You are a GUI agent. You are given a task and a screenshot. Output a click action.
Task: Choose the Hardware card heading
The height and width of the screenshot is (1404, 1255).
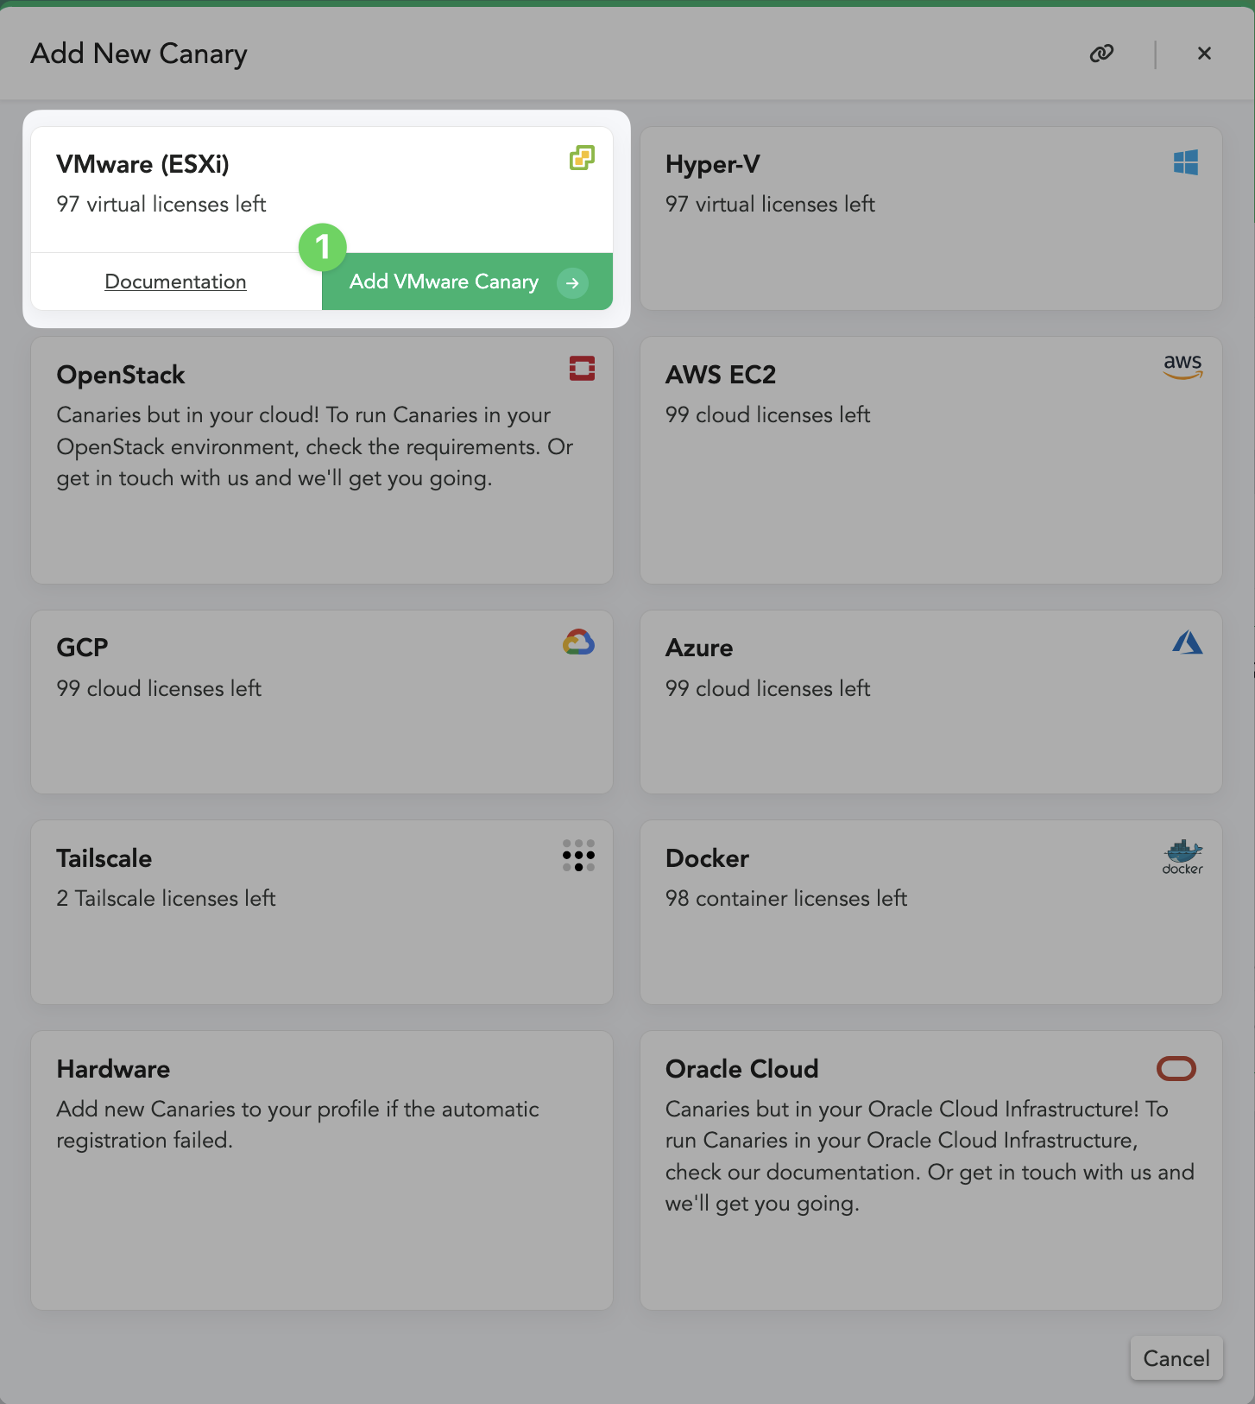pyautogui.click(x=113, y=1069)
